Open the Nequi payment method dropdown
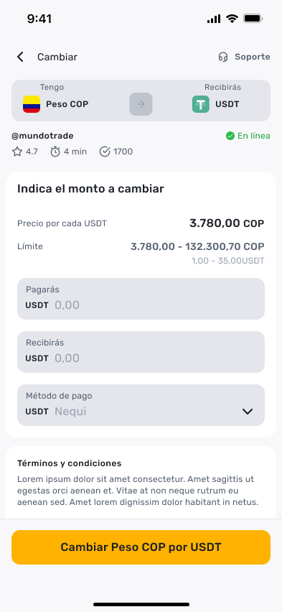Image resolution: width=282 pixels, height=612 pixels. tap(141, 405)
